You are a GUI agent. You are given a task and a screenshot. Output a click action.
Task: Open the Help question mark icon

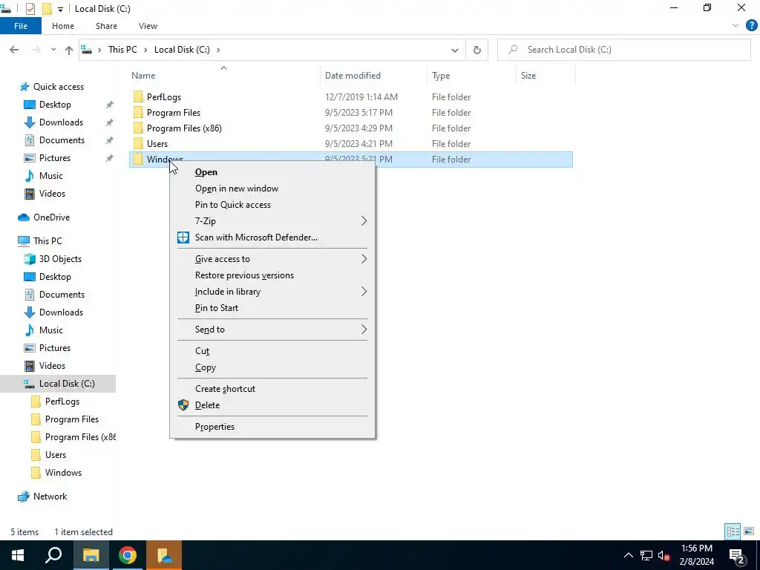click(x=751, y=25)
